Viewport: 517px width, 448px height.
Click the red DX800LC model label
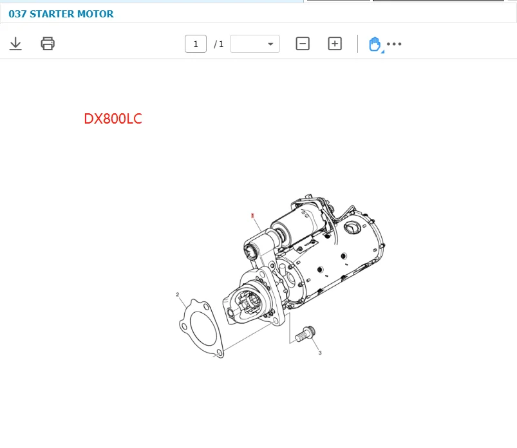pyautogui.click(x=113, y=119)
